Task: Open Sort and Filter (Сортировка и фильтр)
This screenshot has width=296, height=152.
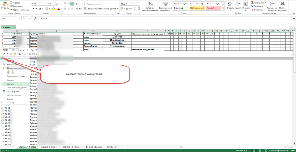Action: tap(272, 6)
